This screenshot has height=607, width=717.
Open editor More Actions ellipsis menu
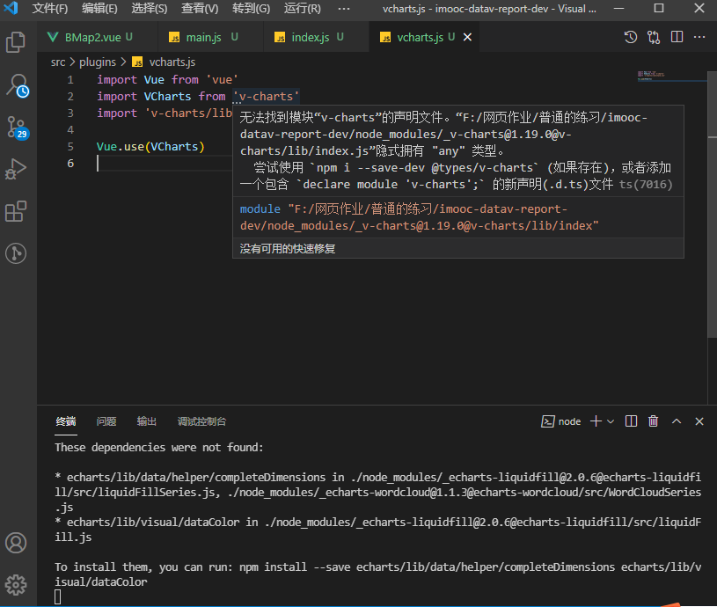(x=699, y=38)
